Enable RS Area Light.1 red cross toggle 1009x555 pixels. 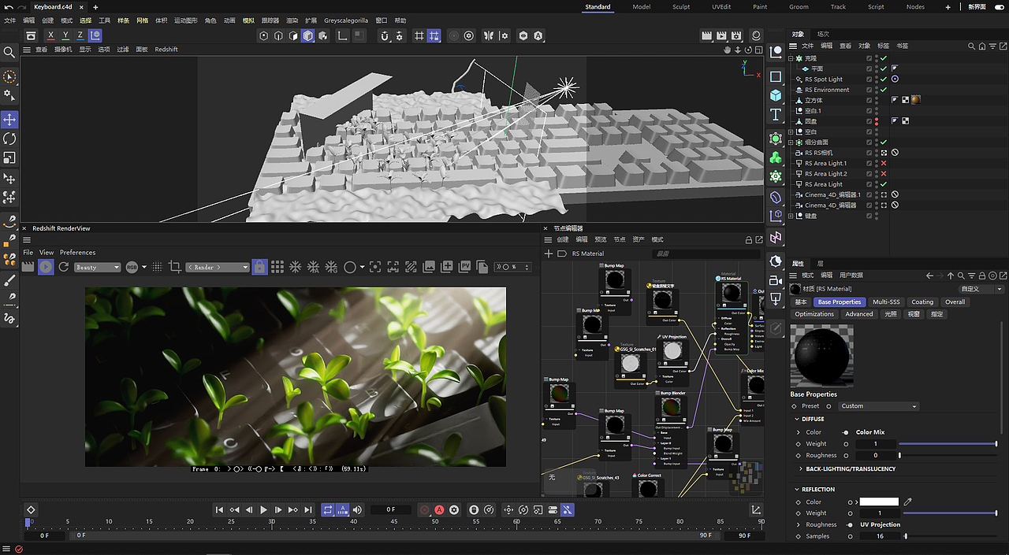(884, 164)
